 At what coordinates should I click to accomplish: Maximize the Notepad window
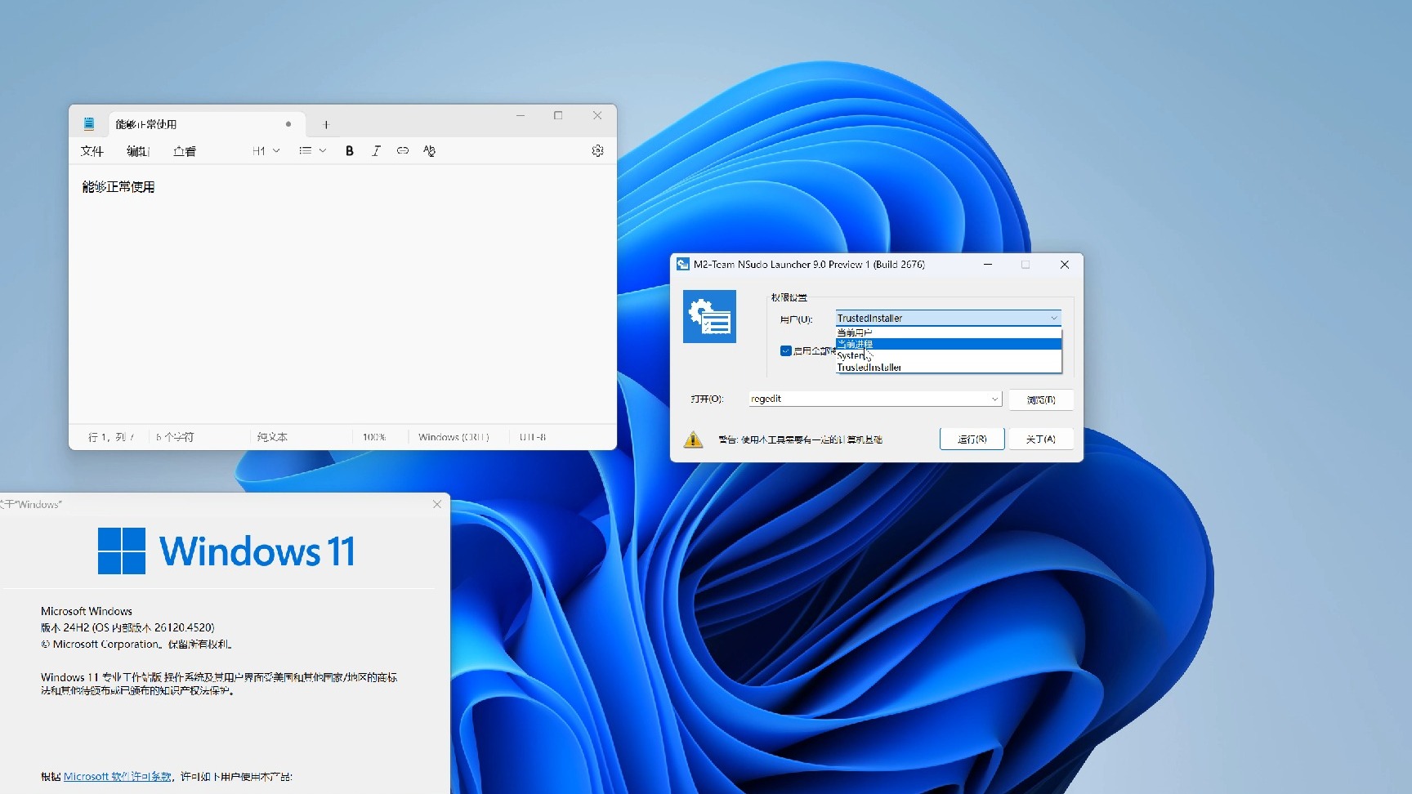[558, 116]
